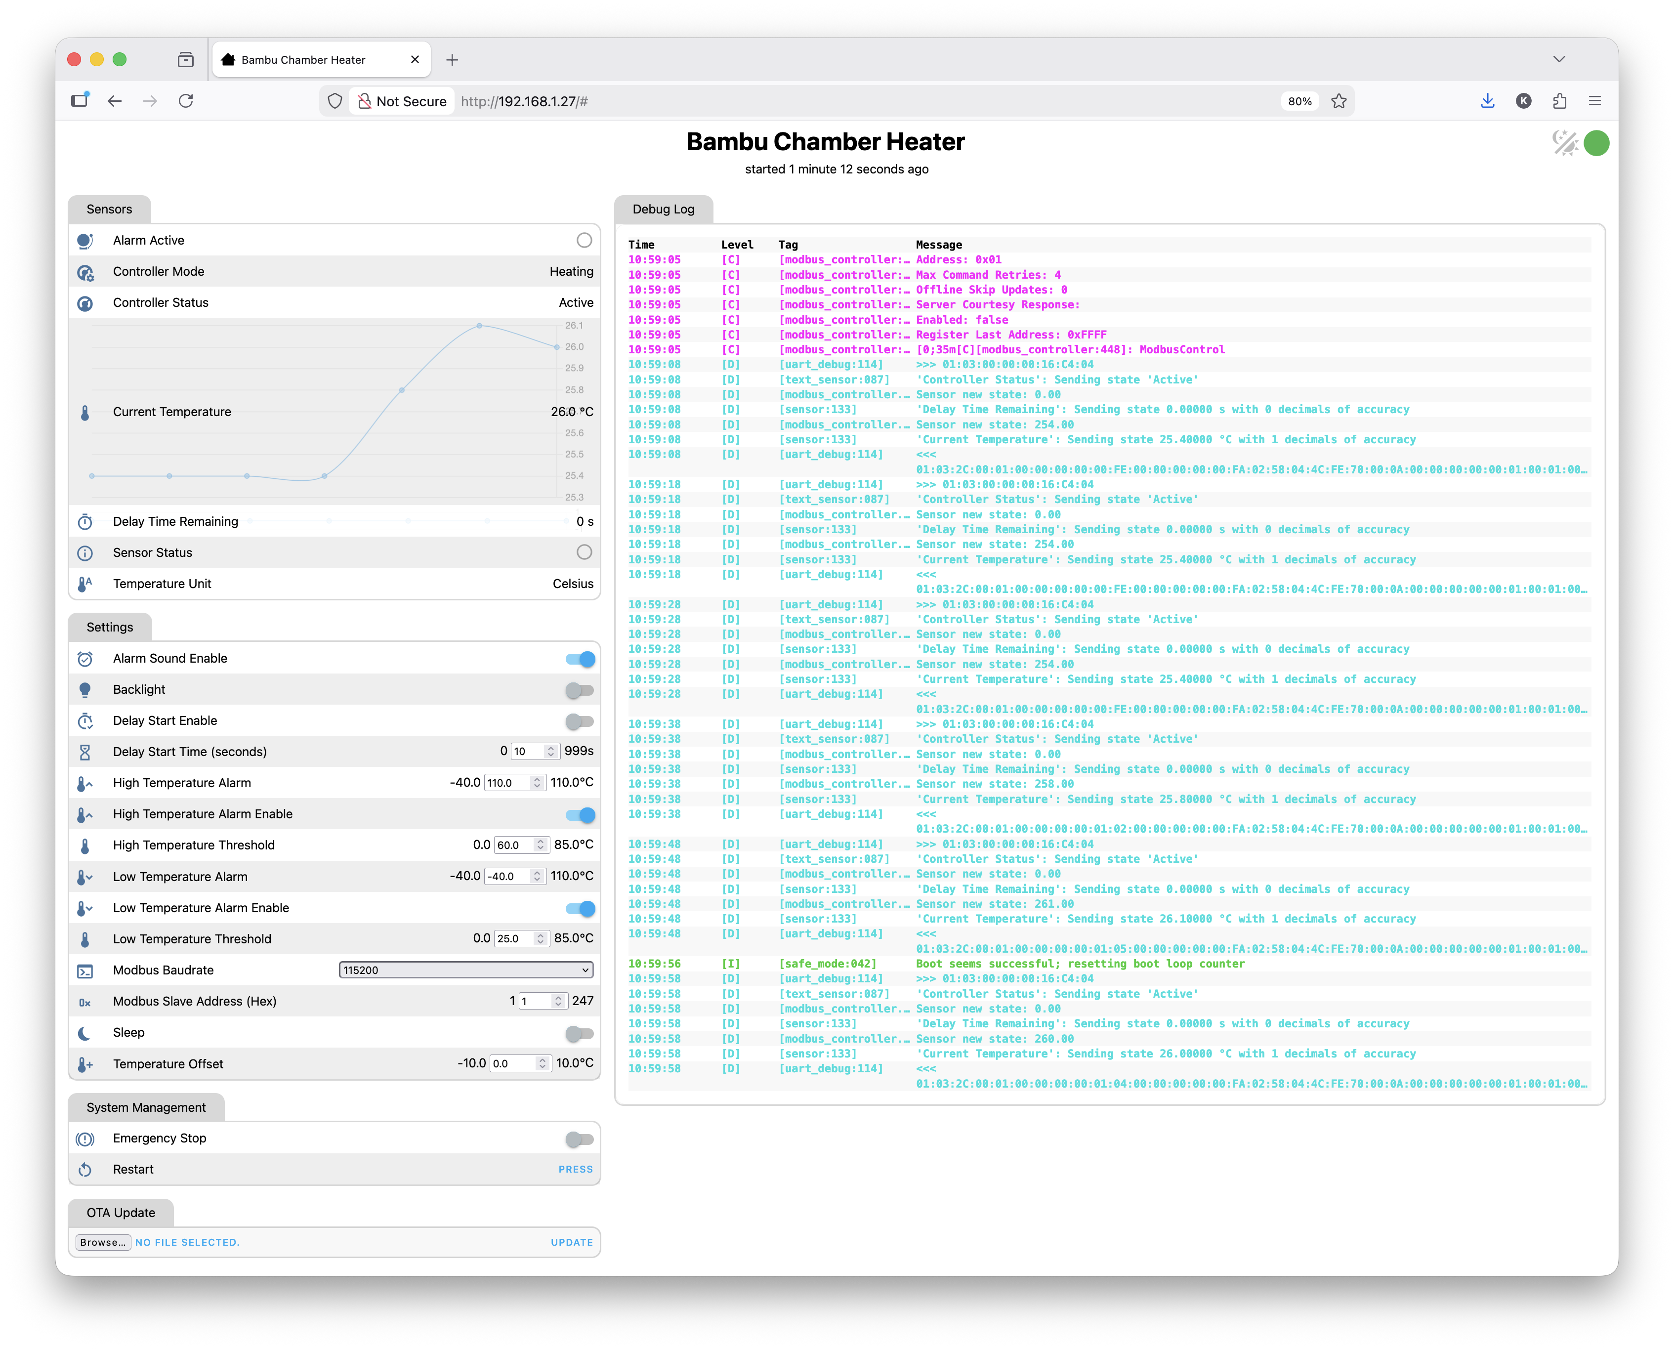Screen dimensions: 1674x1349
Task: Open a new browser tab
Action: pos(452,60)
